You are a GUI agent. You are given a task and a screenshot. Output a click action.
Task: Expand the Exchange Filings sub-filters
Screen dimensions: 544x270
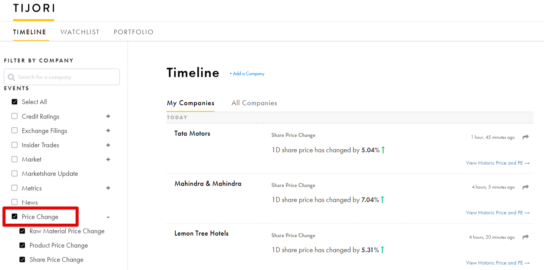pos(108,131)
